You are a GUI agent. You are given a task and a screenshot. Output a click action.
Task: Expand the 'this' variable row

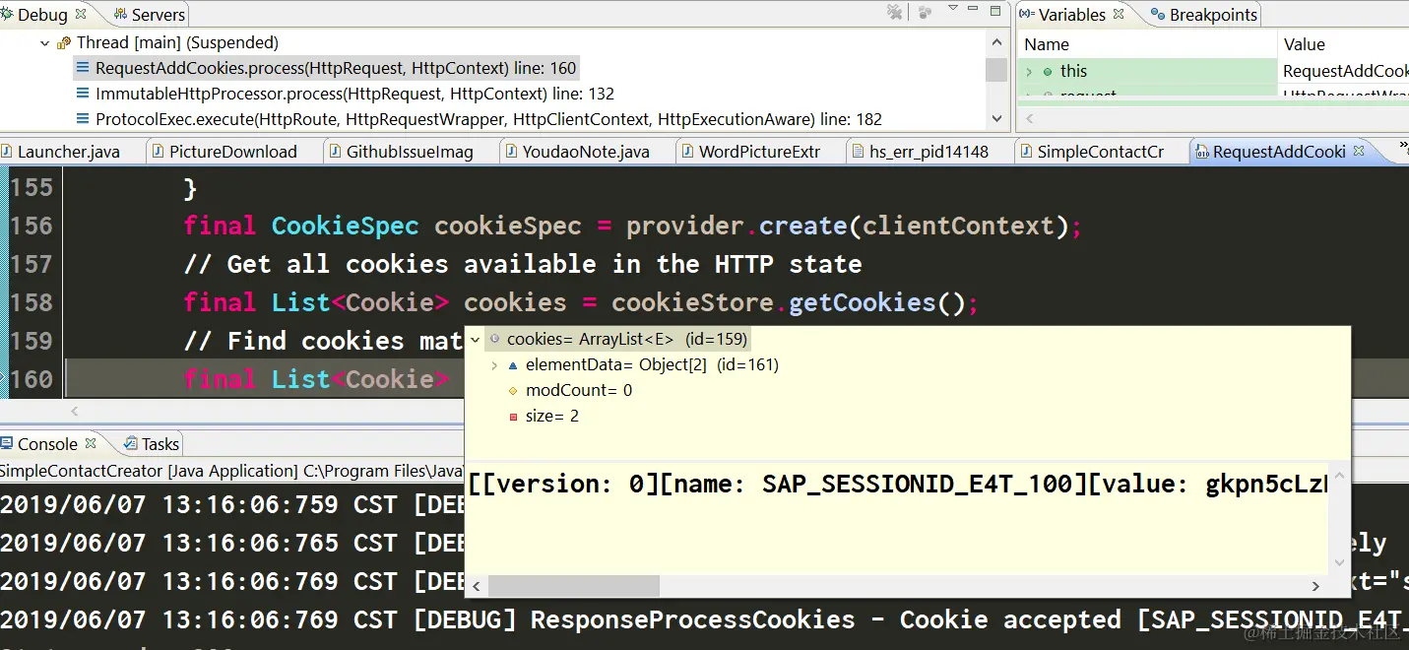1031,72
